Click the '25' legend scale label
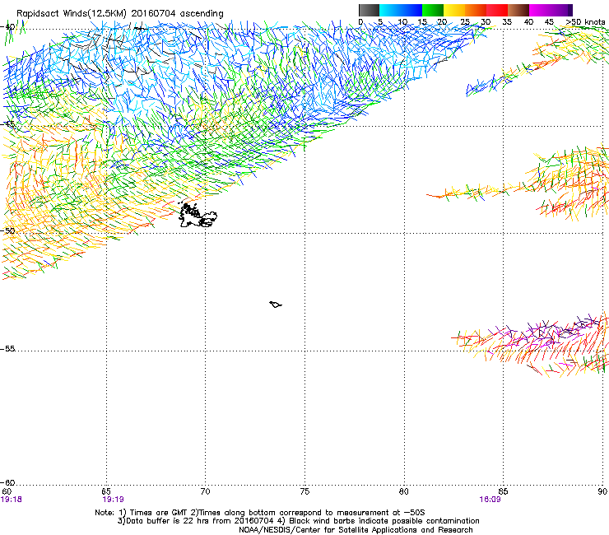This screenshot has height=535, width=609. pos(465,22)
